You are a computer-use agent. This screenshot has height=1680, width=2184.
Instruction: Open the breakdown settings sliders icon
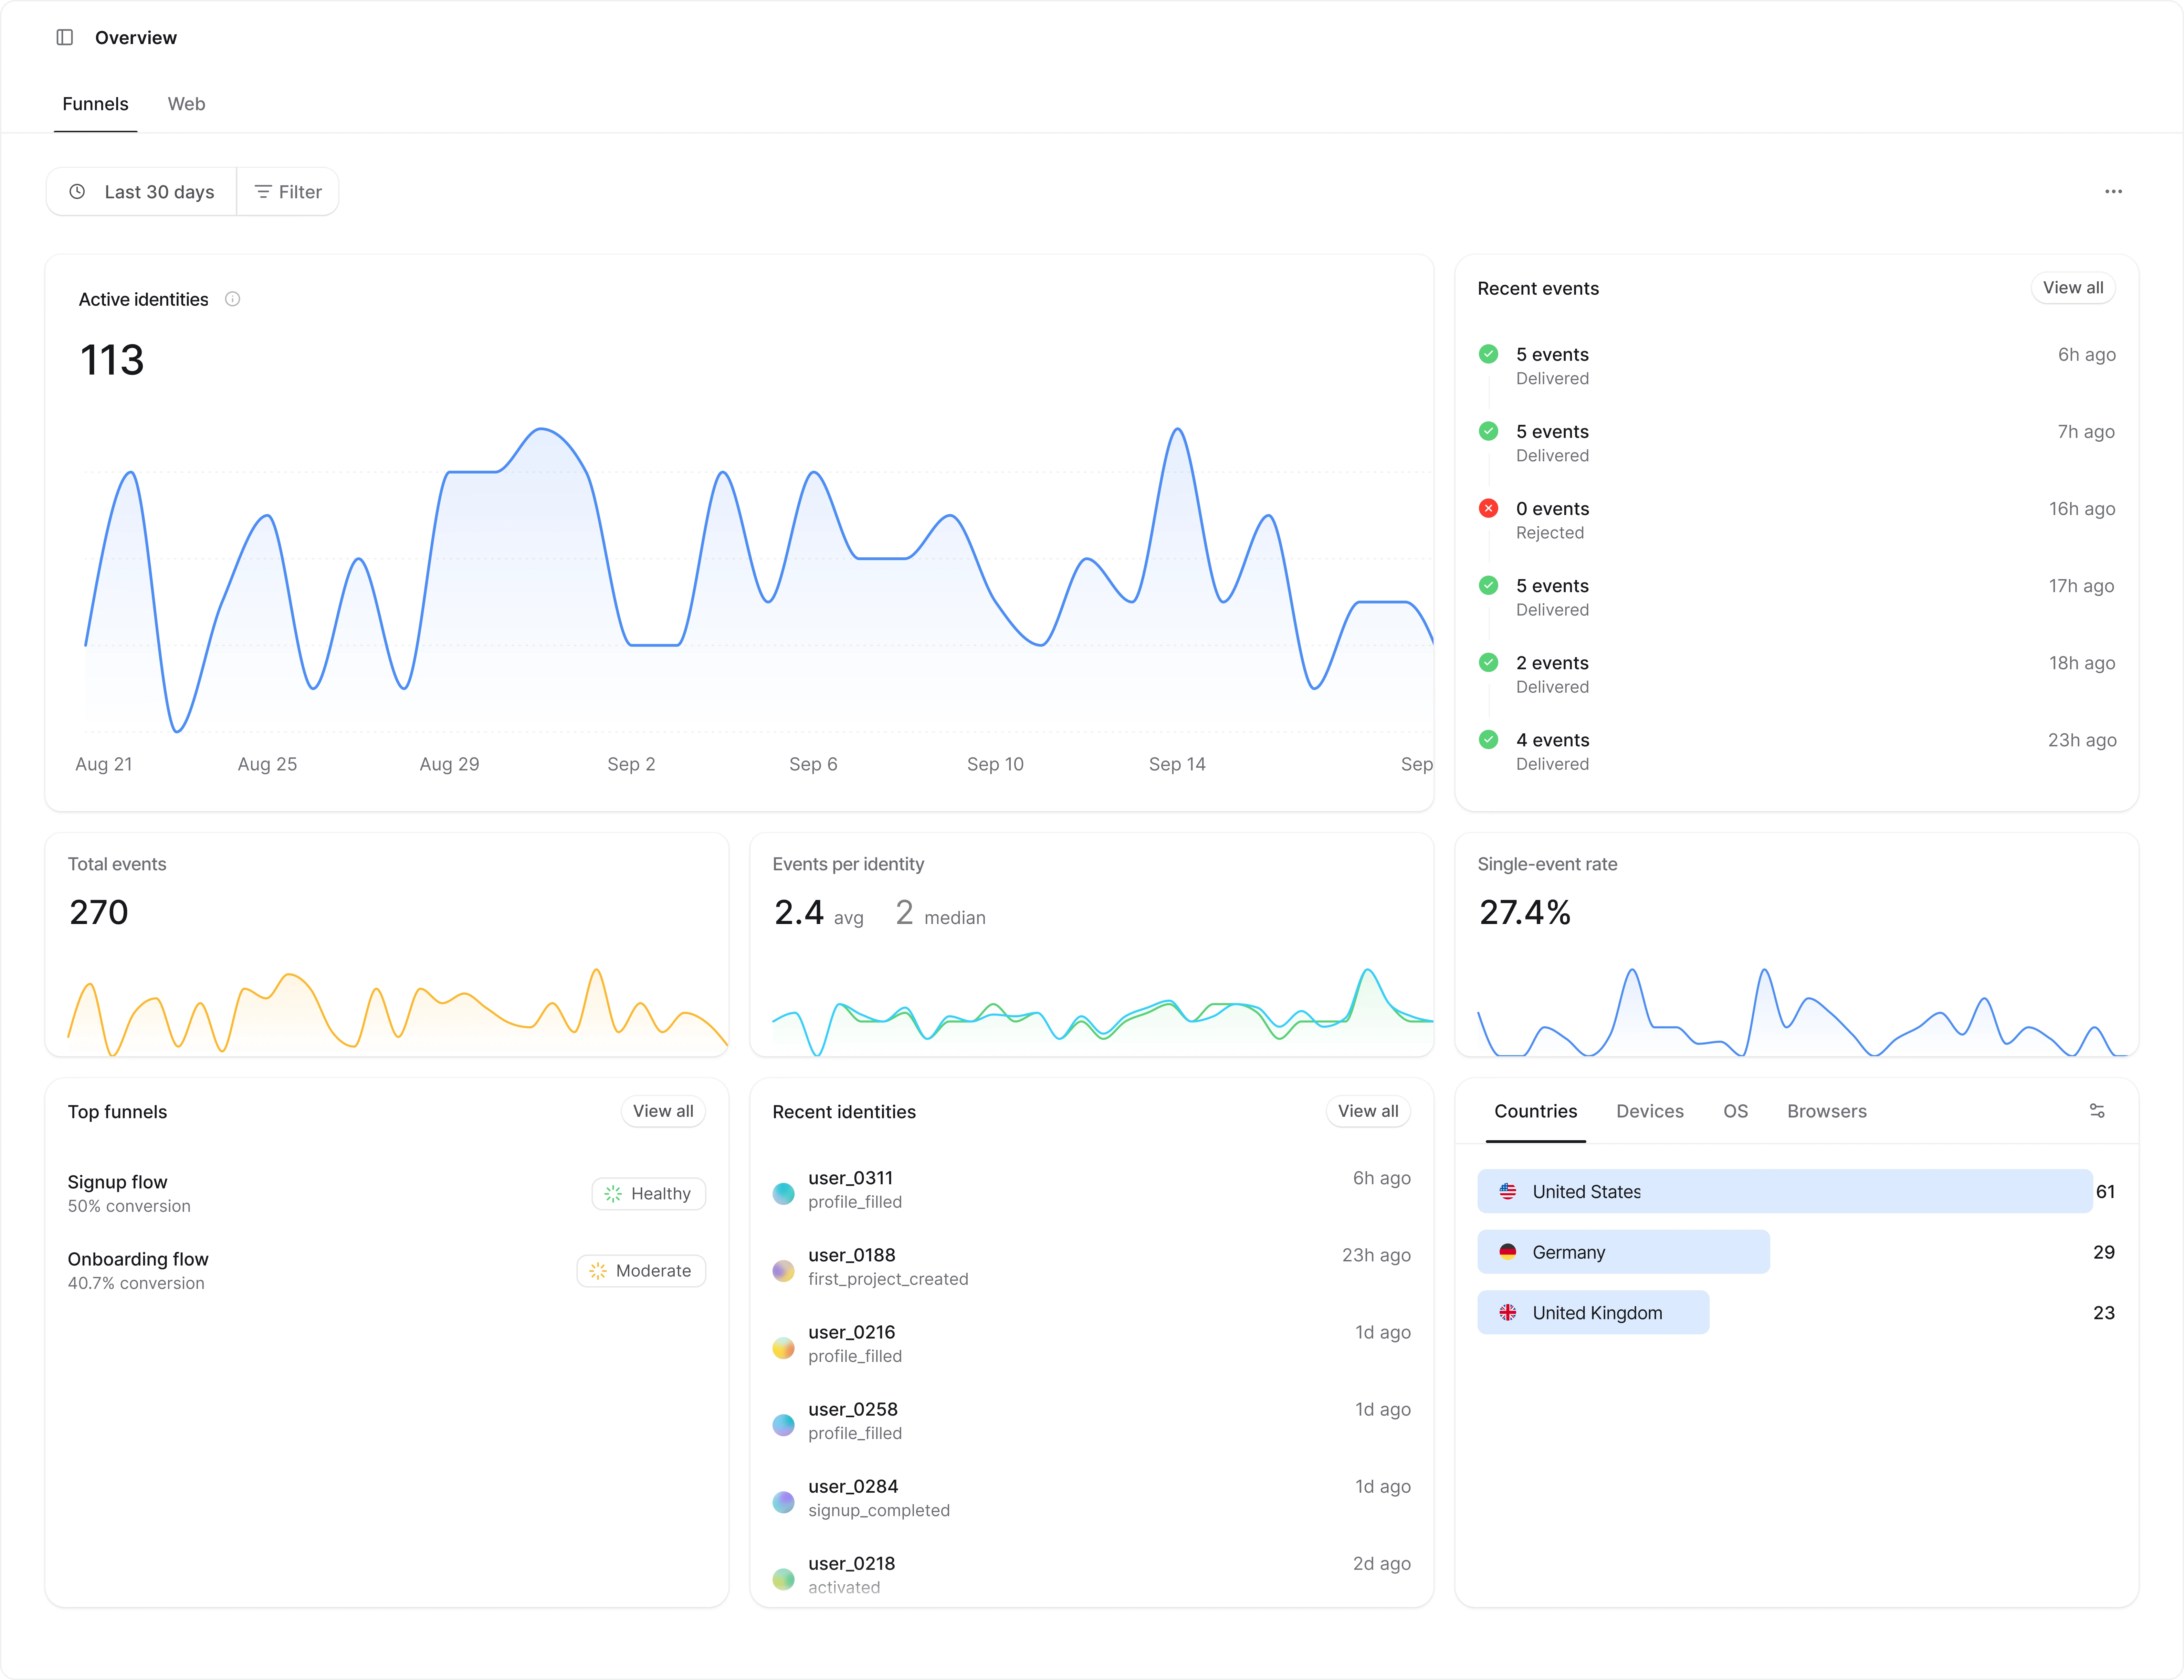click(x=2097, y=1111)
